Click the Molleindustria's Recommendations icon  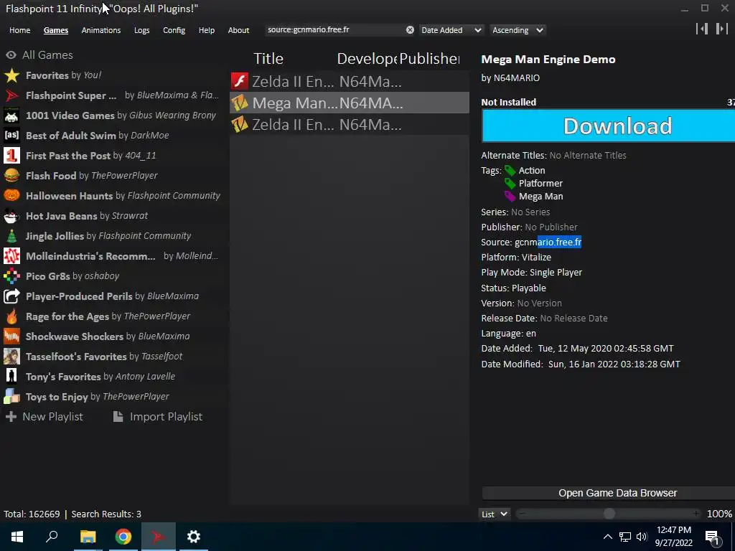pos(11,256)
